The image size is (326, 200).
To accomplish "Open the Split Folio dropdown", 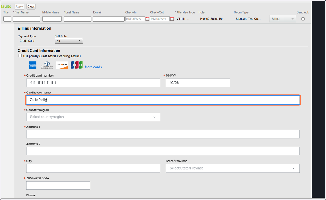I will coord(69,41).
